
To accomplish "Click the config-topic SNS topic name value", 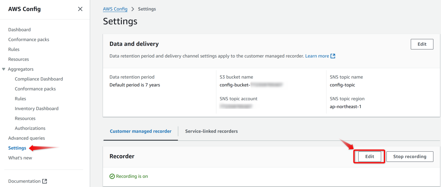I will [342, 85].
